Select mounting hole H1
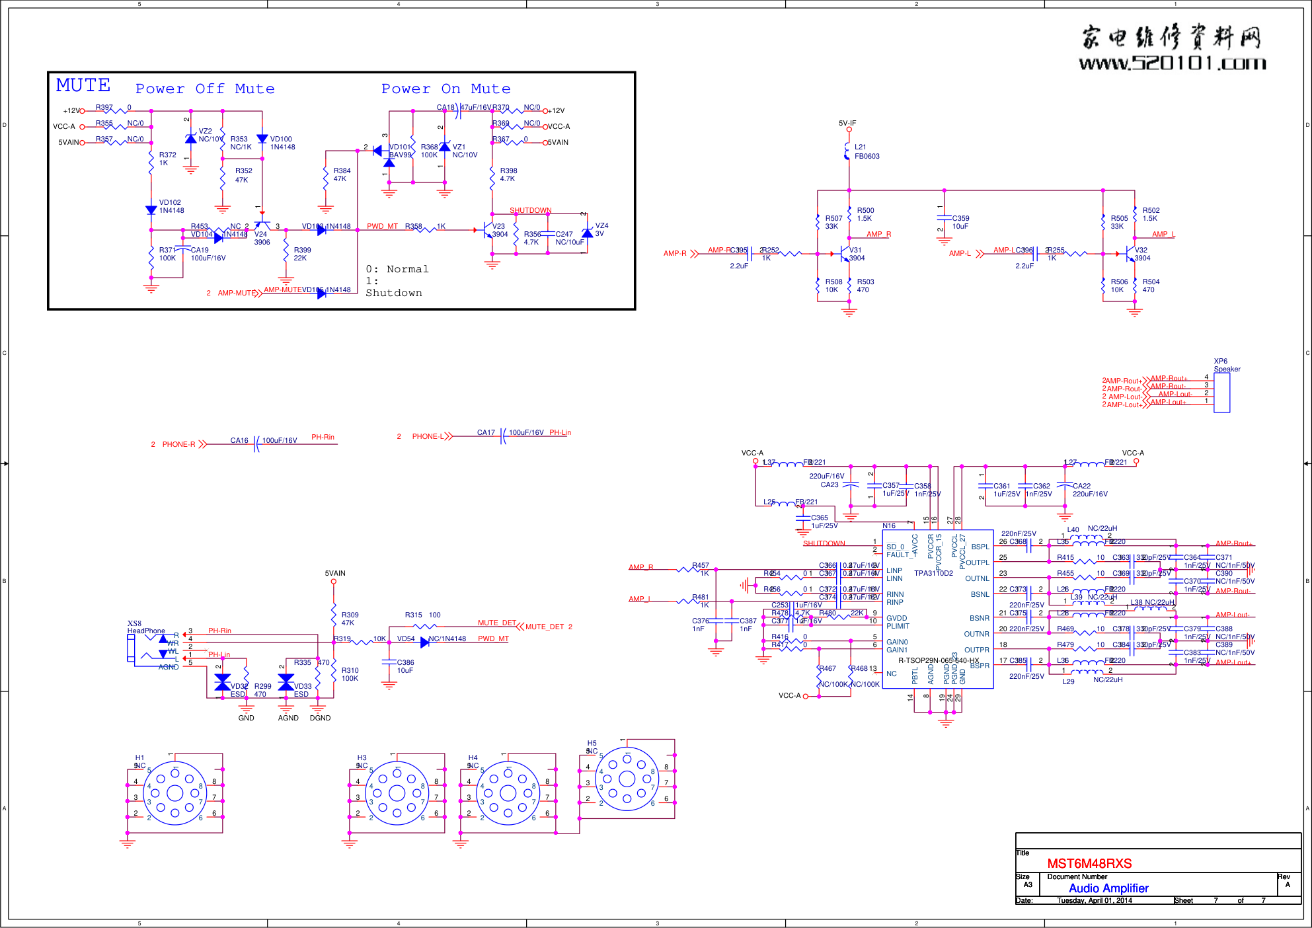The width and height of the screenshot is (1312, 928). coord(175,793)
